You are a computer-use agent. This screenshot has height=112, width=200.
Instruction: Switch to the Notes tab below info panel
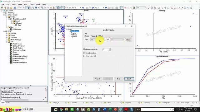click(x=8, y=103)
